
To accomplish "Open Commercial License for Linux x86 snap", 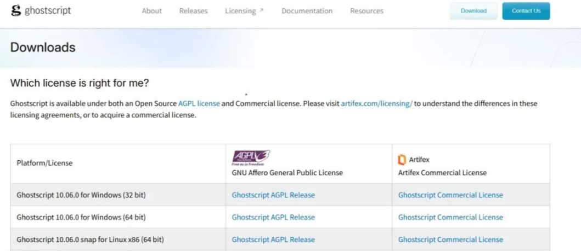I will [450, 239].
